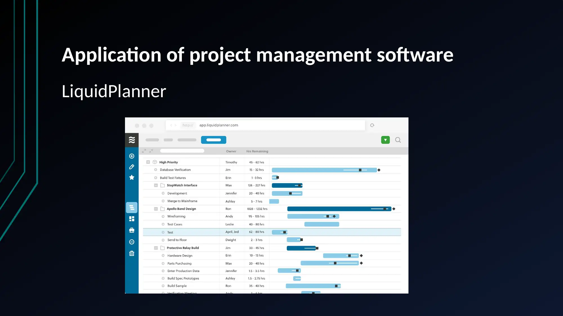Select the first gray toolbar tab

[152, 140]
